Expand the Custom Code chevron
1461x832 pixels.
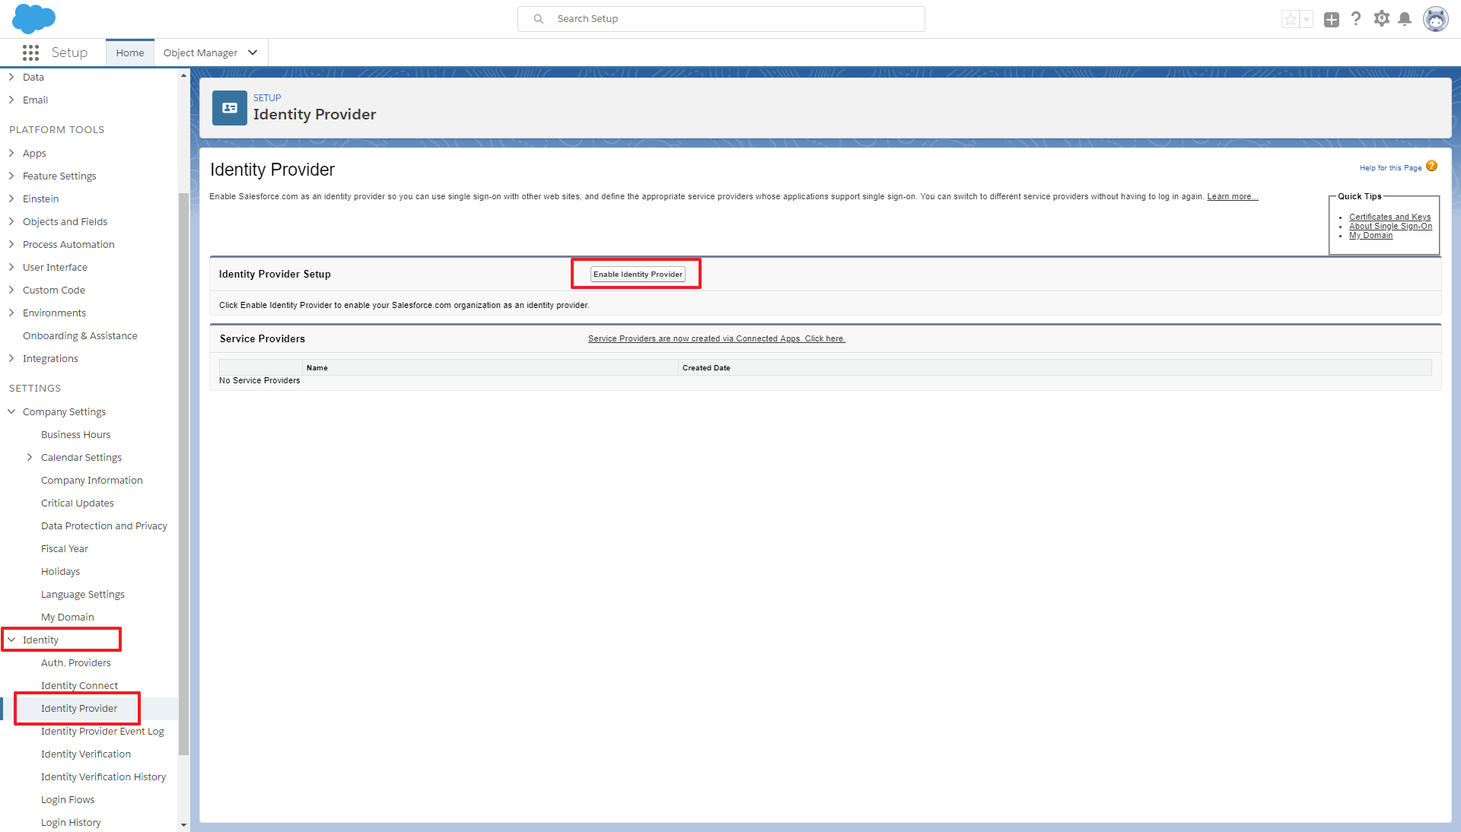click(11, 290)
